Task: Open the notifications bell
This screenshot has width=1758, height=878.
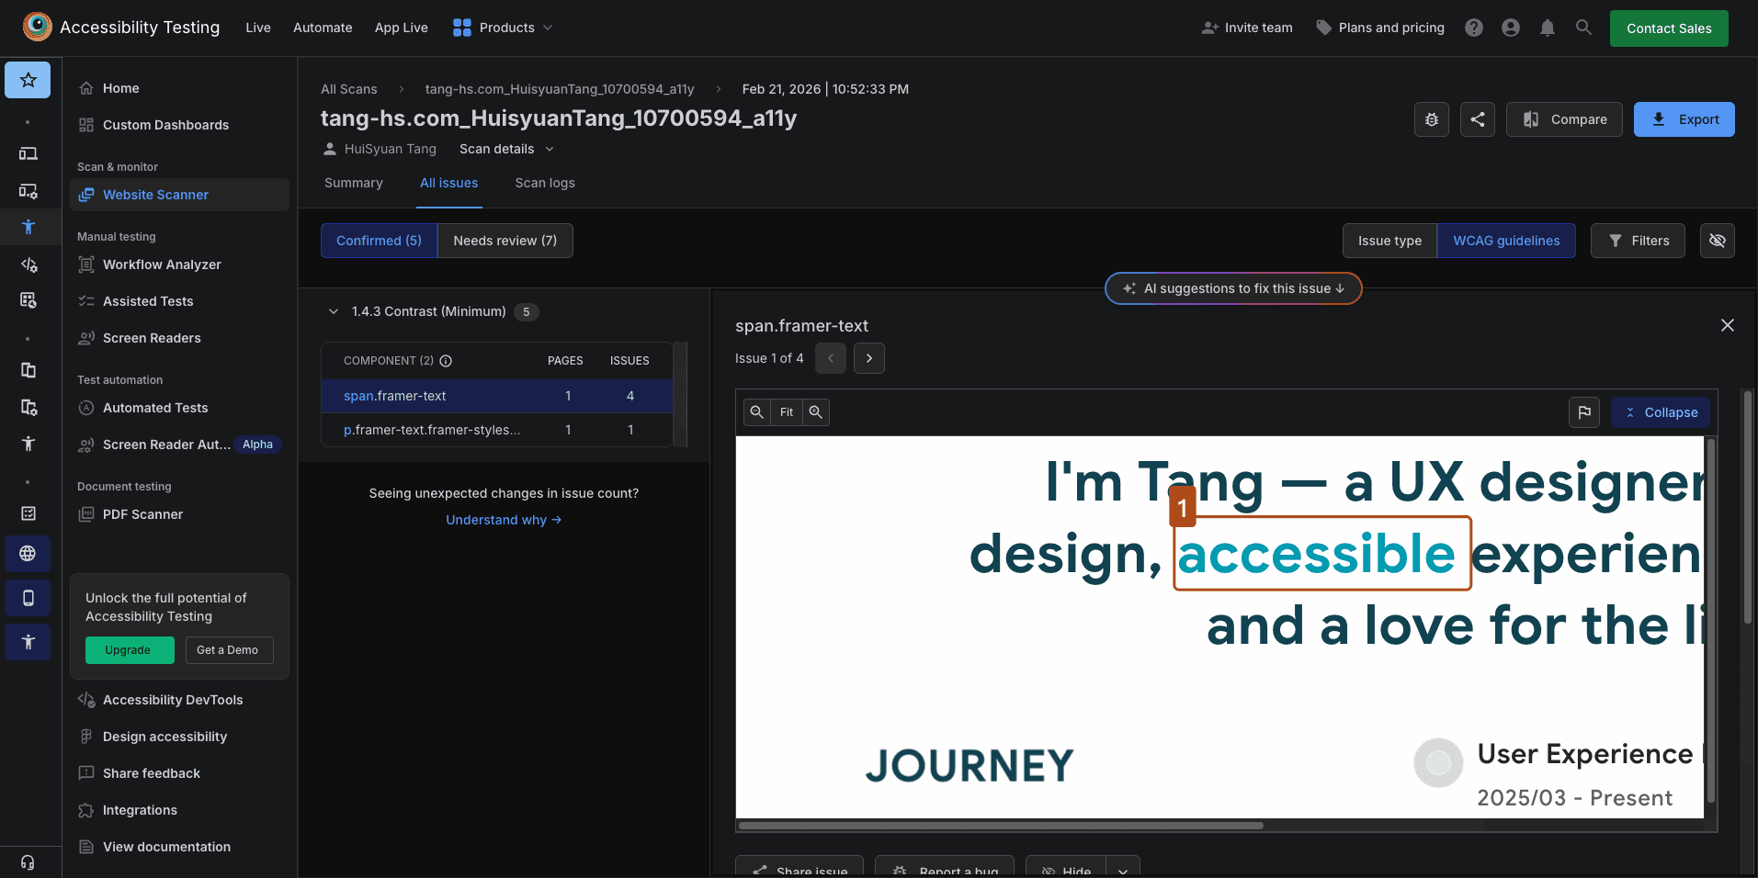Action: (x=1548, y=28)
